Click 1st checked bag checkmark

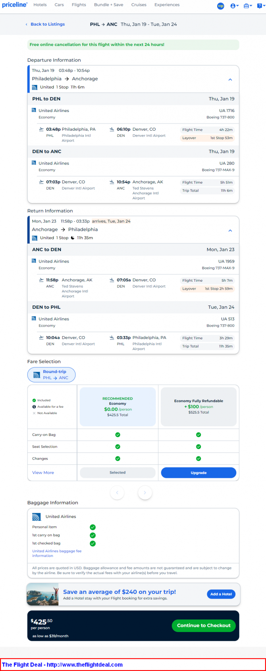tap(93, 543)
